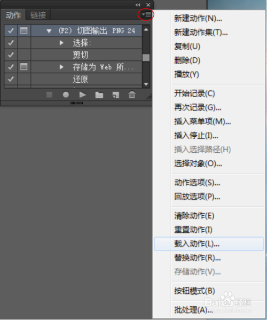Toggle empty dialog box for 选择 step
Viewport: 267px width, 320px height.
(24, 43)
